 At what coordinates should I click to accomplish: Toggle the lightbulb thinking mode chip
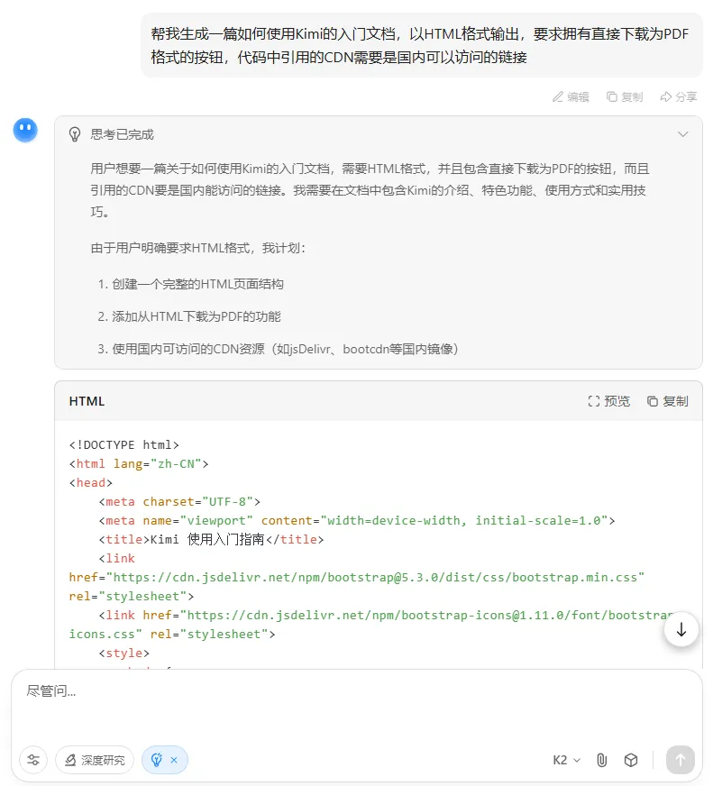tap(157, 760)
